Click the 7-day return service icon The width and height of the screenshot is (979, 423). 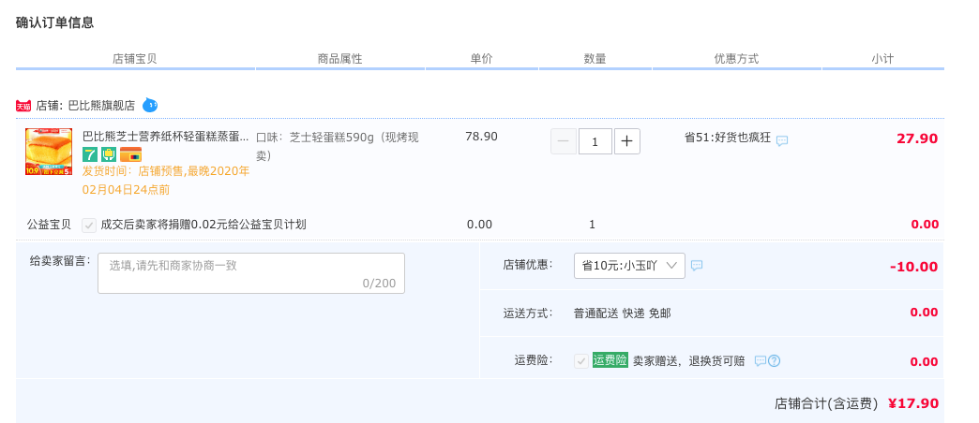pyautogui.click(x=90, y=153)
